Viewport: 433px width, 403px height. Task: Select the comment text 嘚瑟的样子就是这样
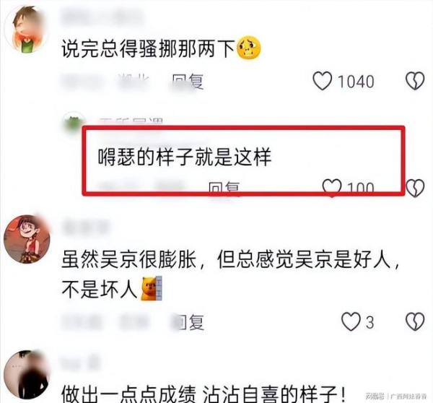tap(185, 157)
